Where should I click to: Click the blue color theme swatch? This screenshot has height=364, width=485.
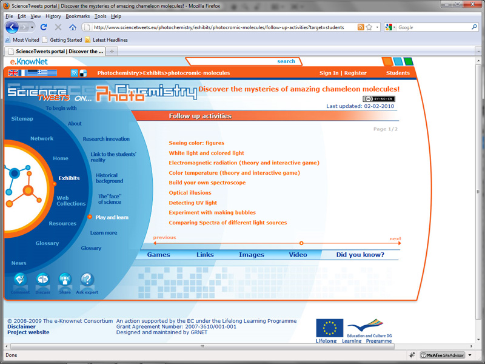pos(398,61)
